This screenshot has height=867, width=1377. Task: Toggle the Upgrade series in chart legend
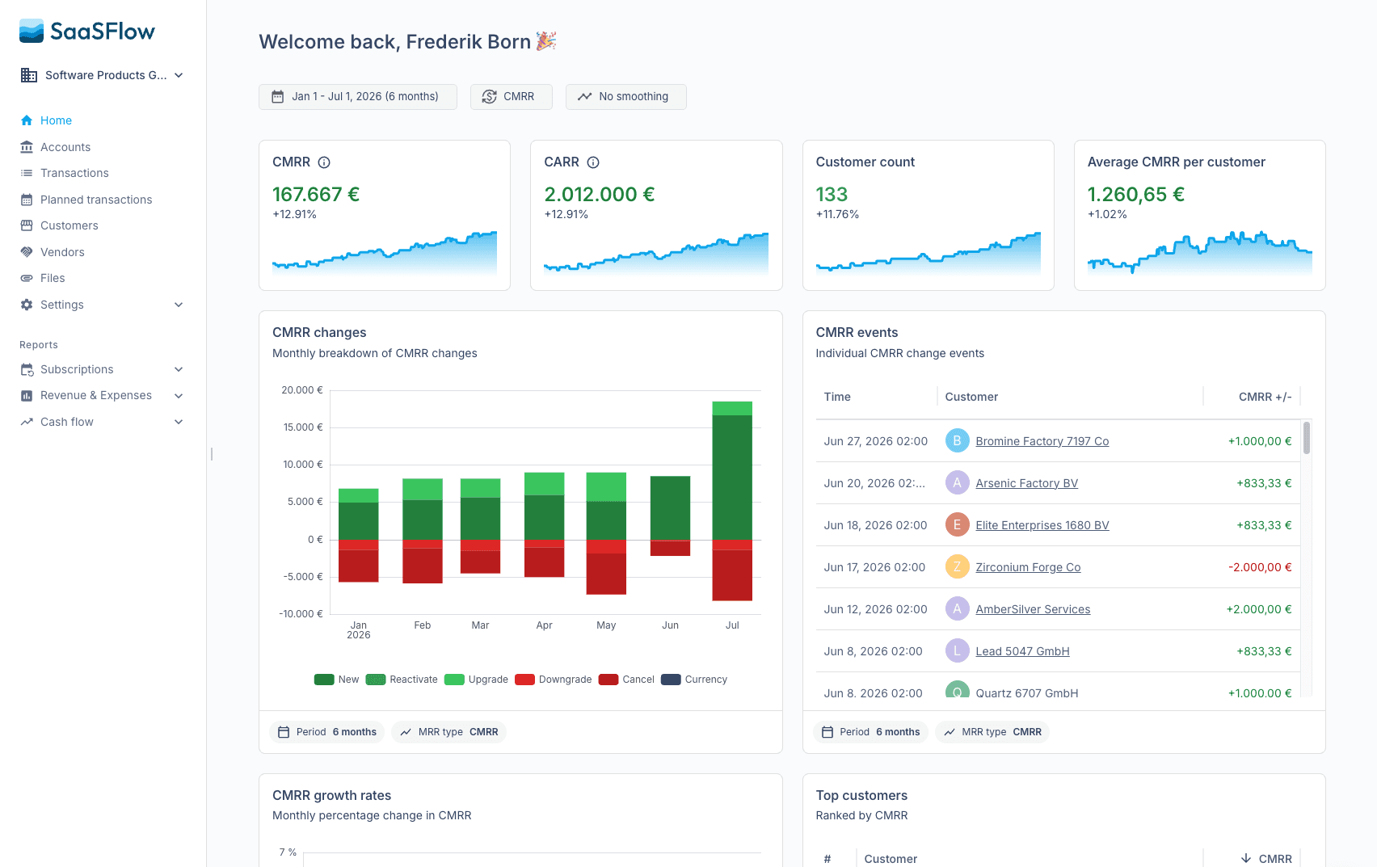pos(476,680)
